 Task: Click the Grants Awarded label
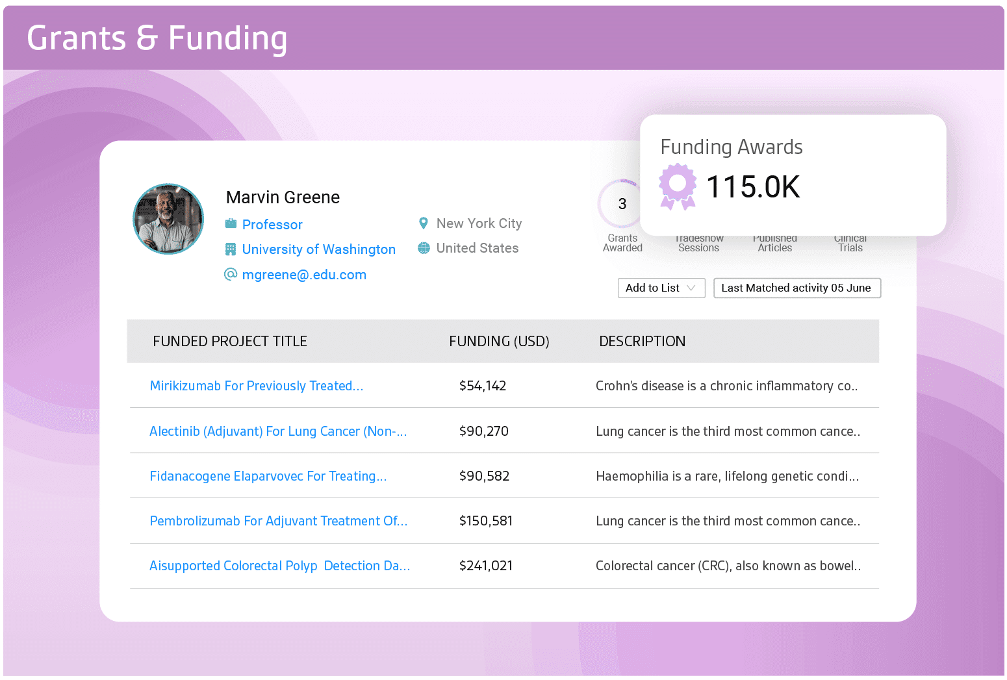coord(622,243)
